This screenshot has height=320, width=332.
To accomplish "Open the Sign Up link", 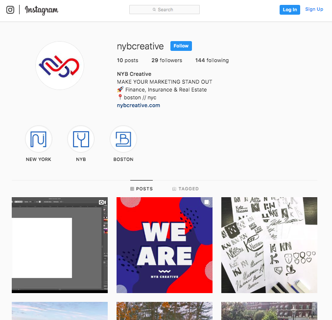I will pyautogui.click(x=314, y=9).
